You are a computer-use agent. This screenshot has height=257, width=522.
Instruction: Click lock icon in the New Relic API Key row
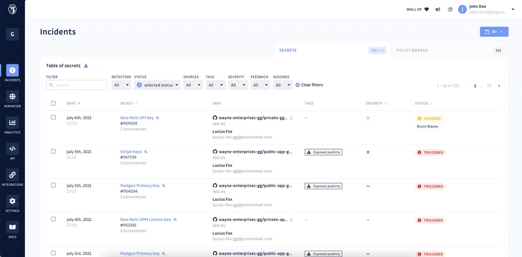291,118
